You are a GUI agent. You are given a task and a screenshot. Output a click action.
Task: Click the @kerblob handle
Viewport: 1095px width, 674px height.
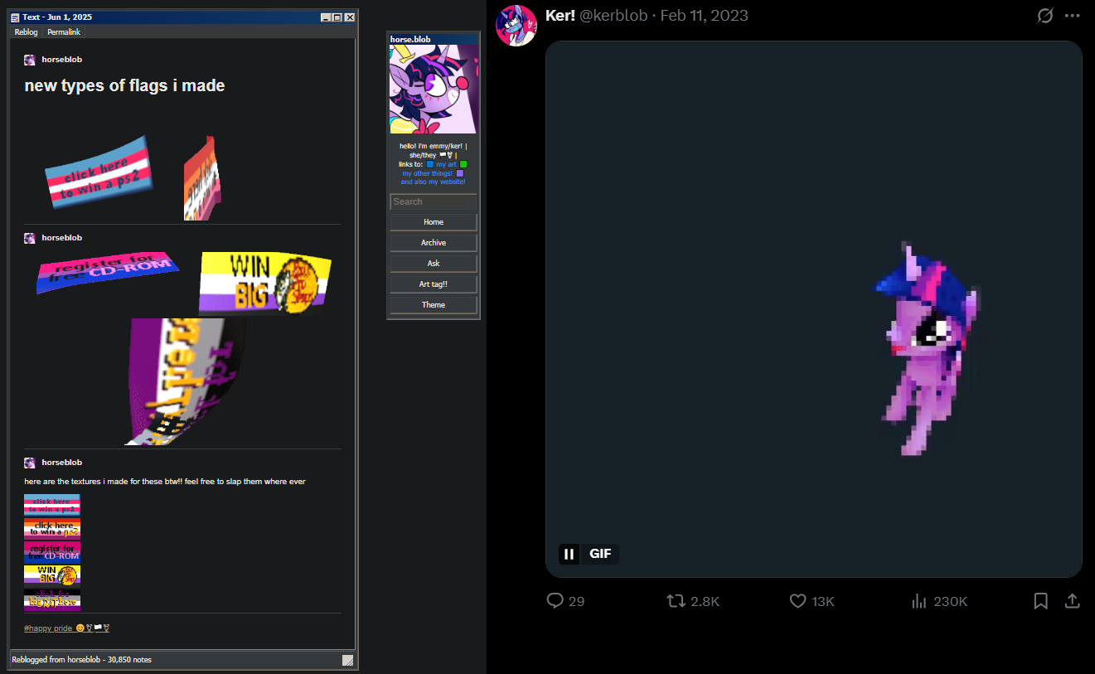pos(615,16)
